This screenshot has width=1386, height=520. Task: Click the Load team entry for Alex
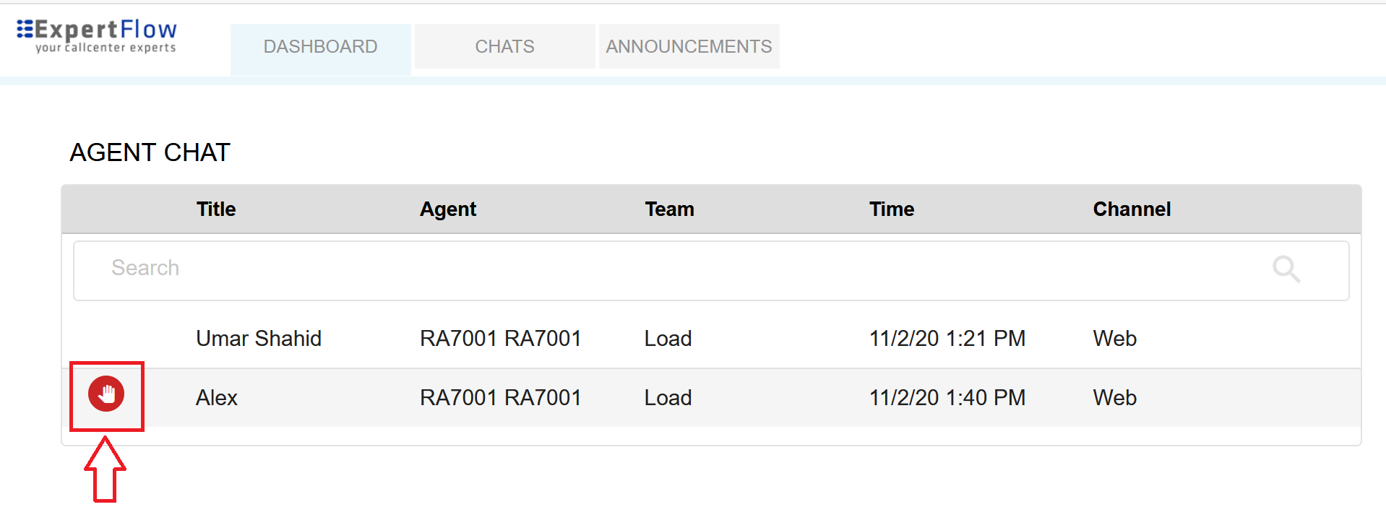coord(668,396)
